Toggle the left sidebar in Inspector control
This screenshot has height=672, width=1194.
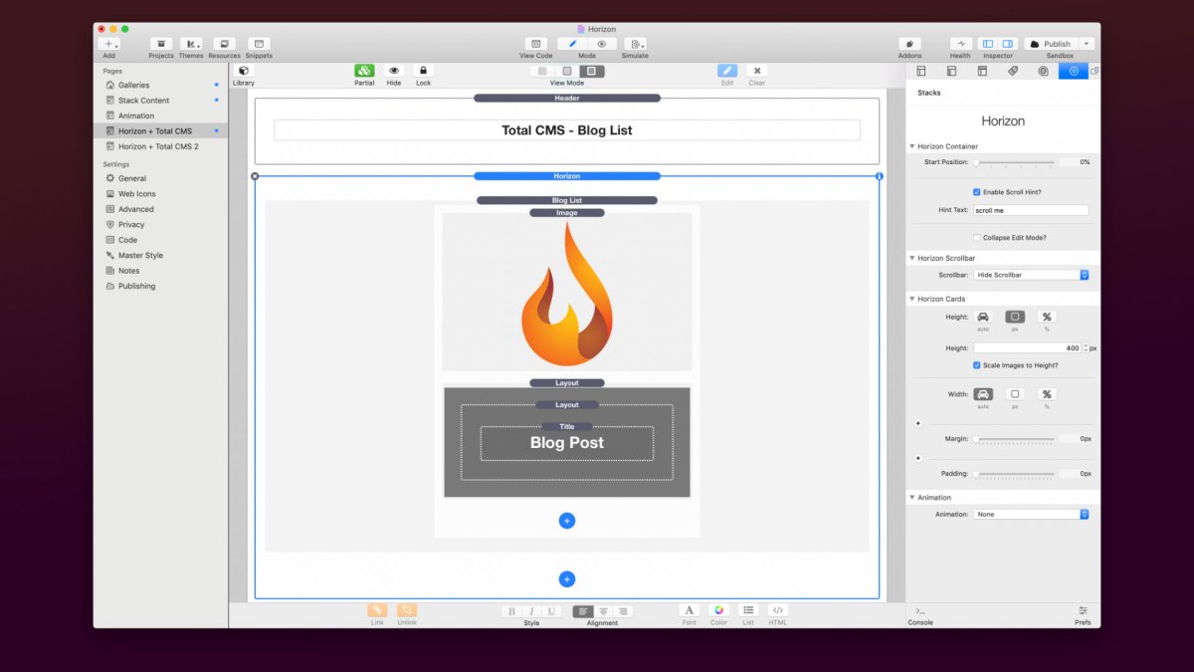[987, 44]
